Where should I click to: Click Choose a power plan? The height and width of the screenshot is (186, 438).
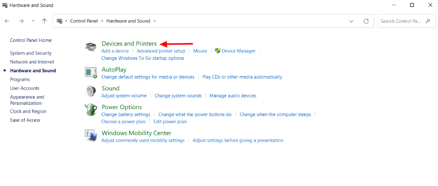124,122
